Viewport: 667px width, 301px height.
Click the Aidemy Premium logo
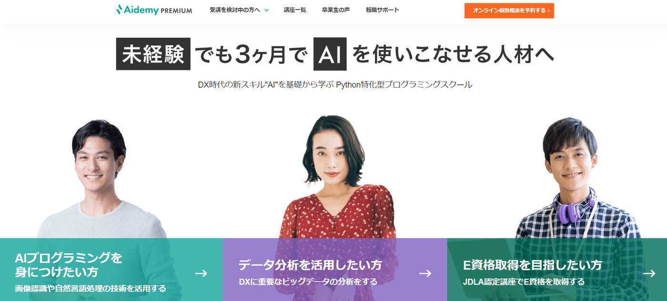(x=154, y=10)
